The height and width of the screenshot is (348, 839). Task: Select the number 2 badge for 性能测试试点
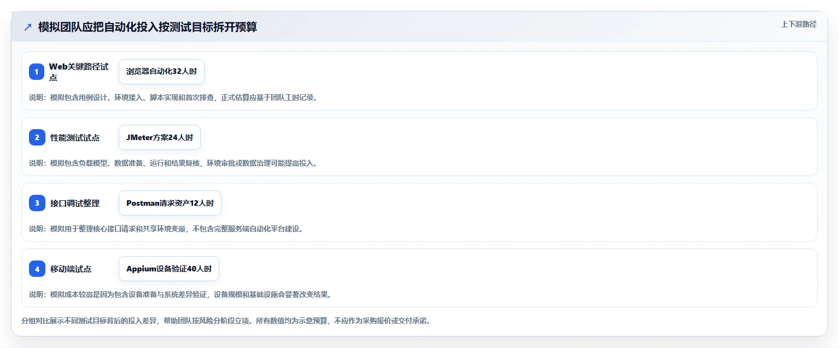click(37, 137)
